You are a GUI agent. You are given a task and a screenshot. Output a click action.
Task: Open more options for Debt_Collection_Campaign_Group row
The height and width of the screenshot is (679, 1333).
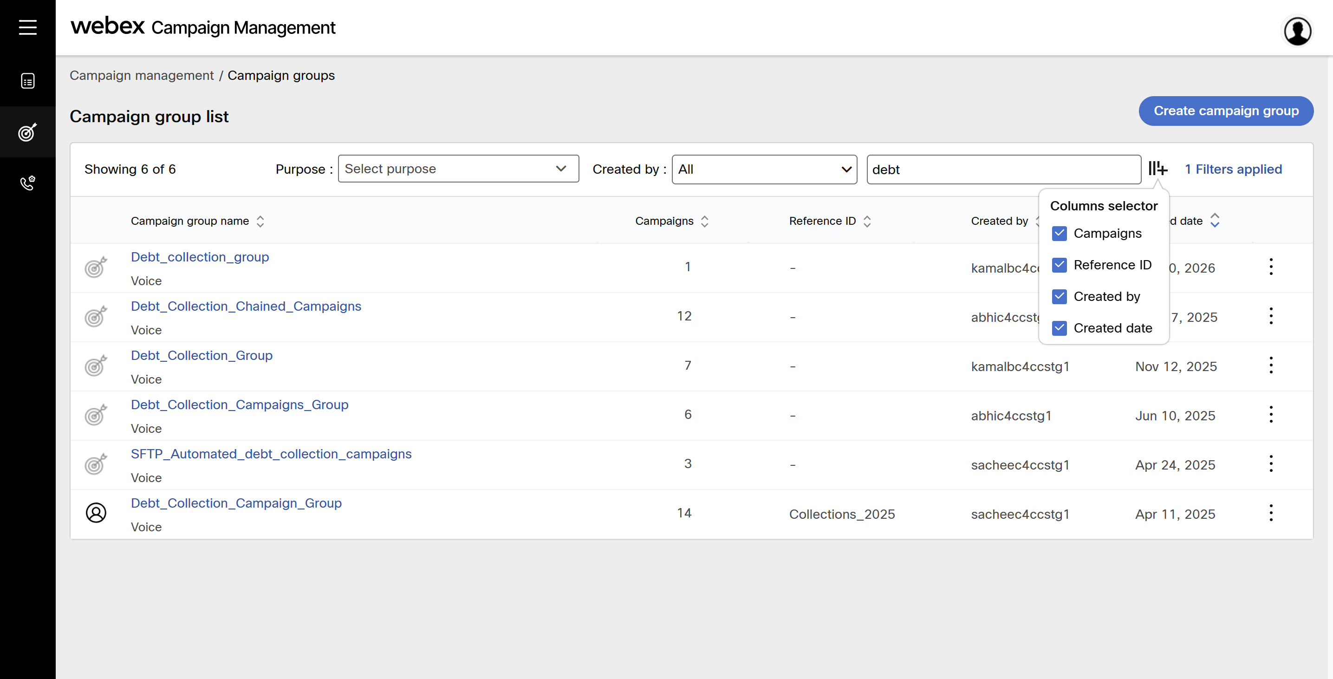[1271, 513]
